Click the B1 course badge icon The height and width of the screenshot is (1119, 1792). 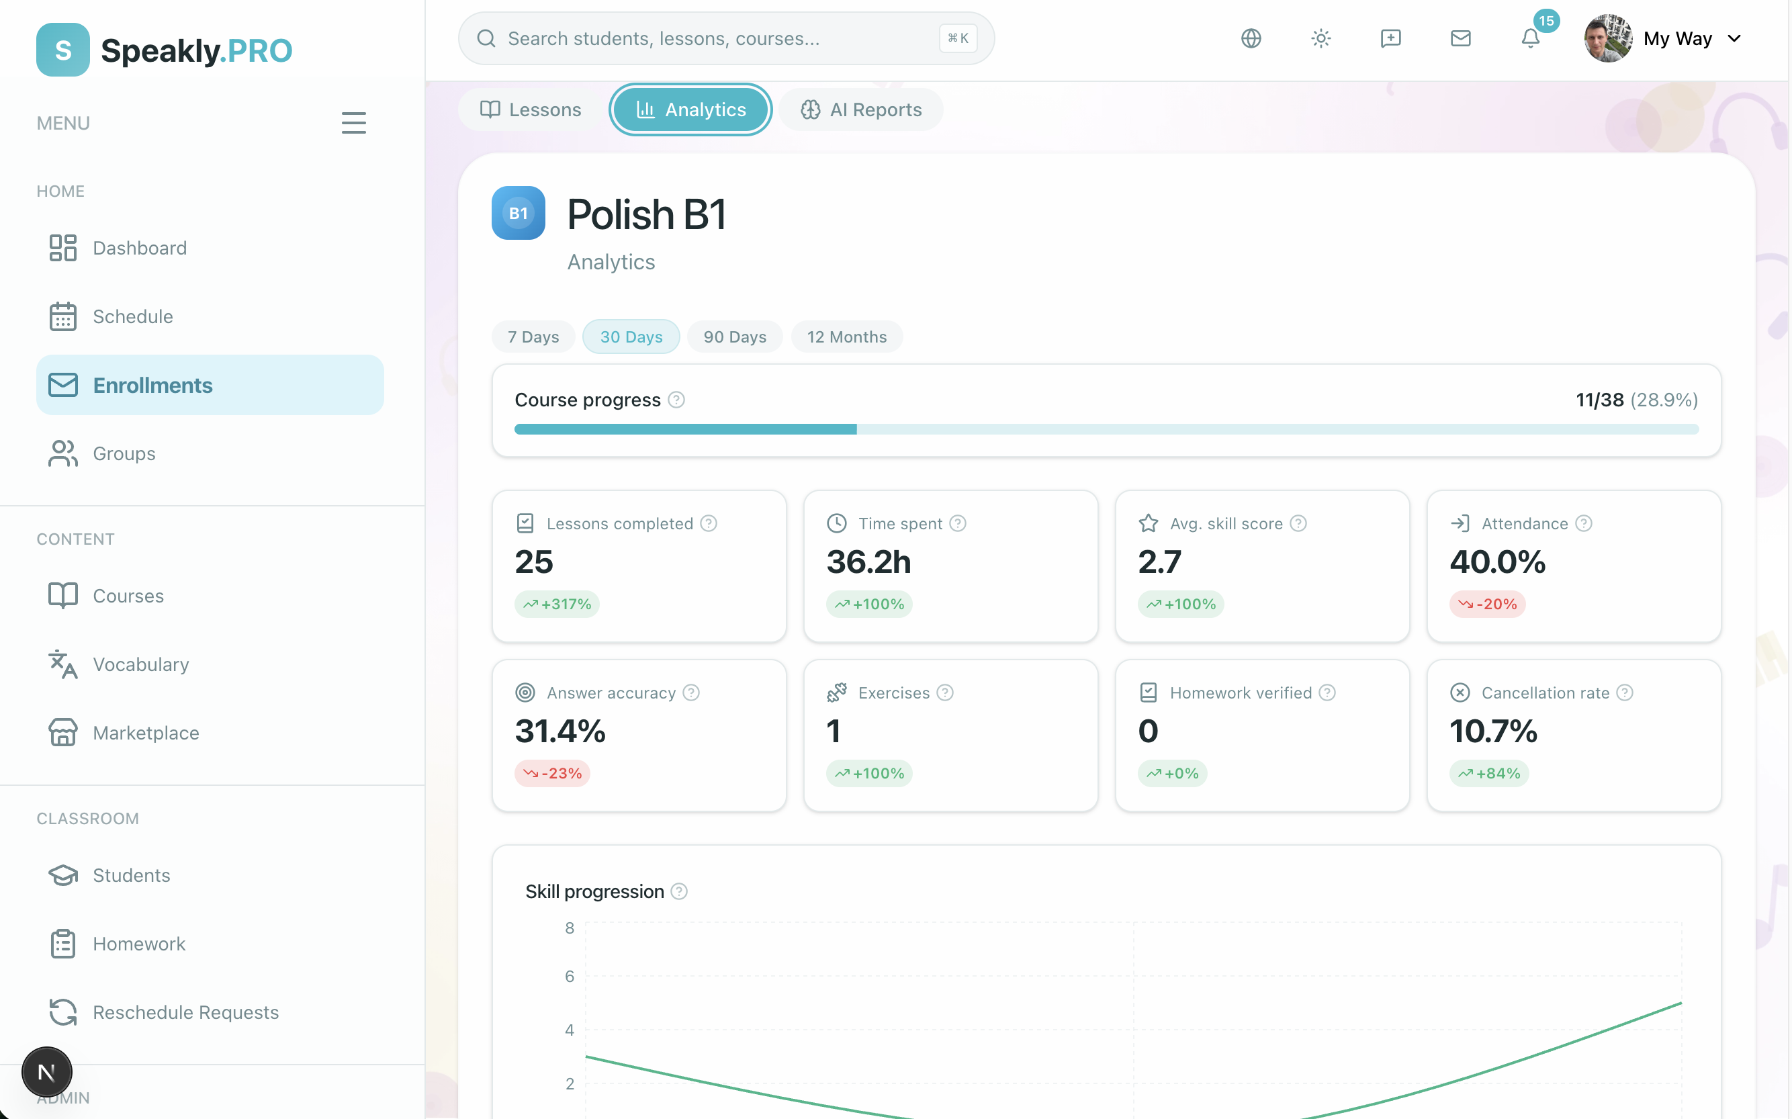(519, 213)
